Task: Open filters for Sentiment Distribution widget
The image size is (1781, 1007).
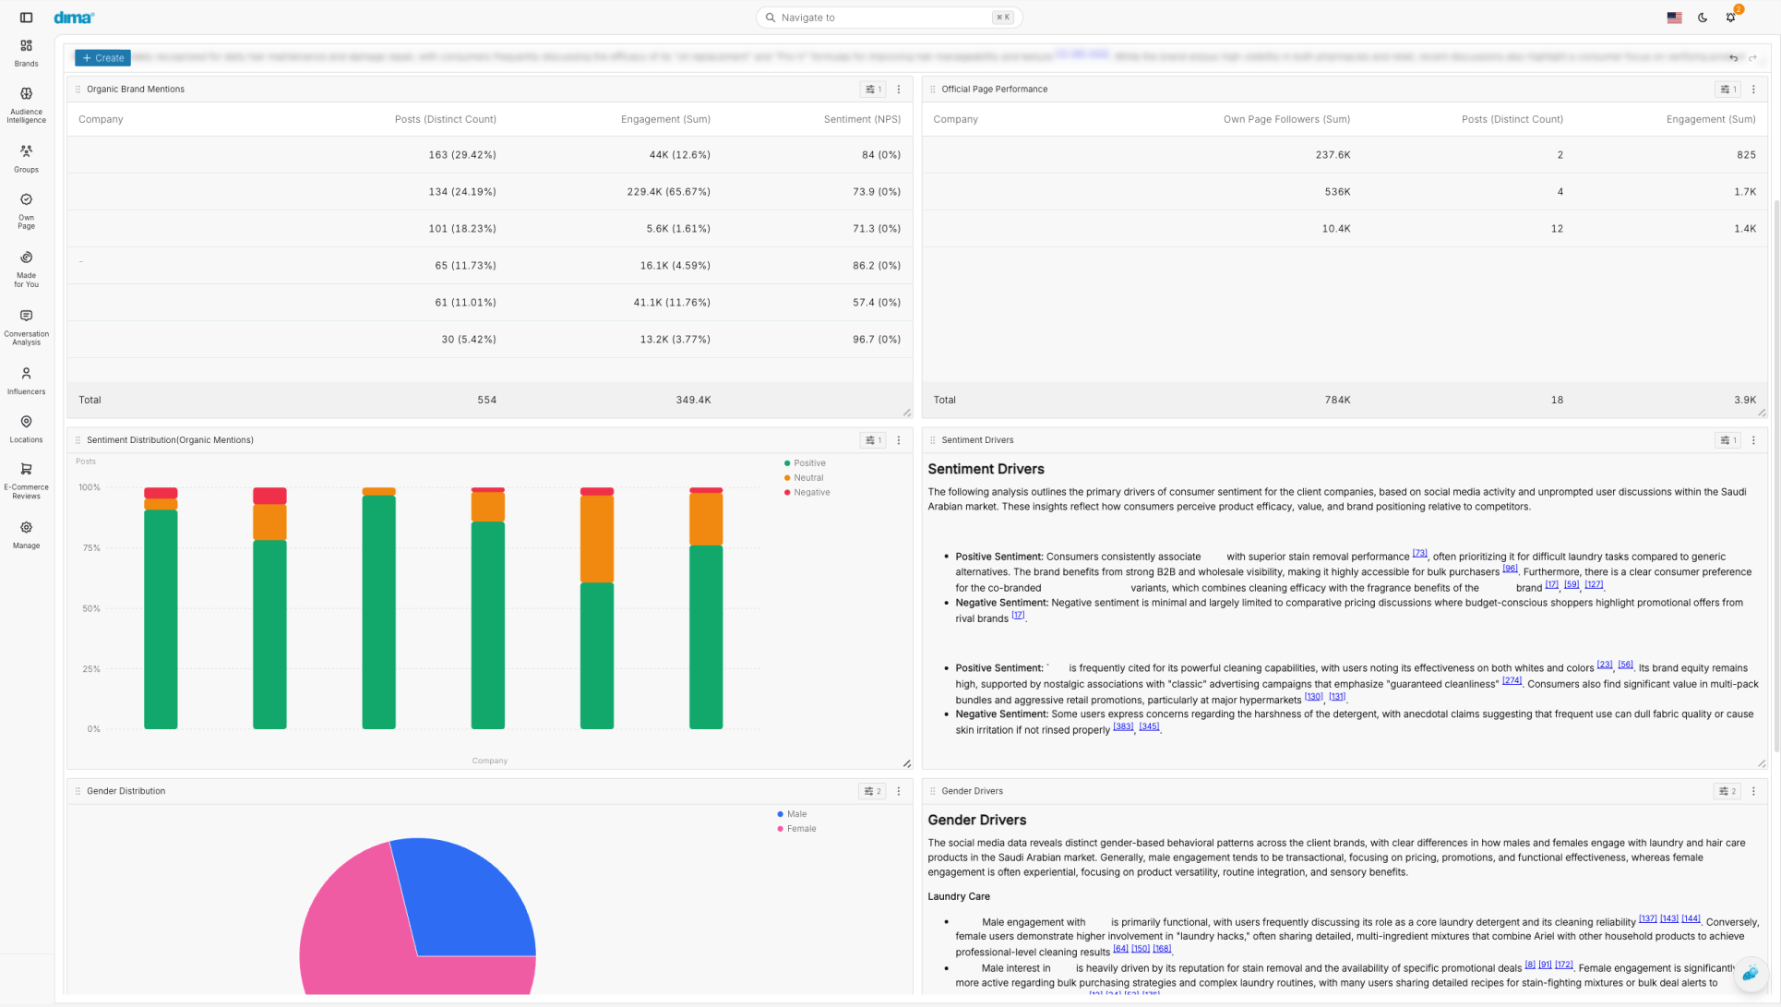Action: (872, 440)
